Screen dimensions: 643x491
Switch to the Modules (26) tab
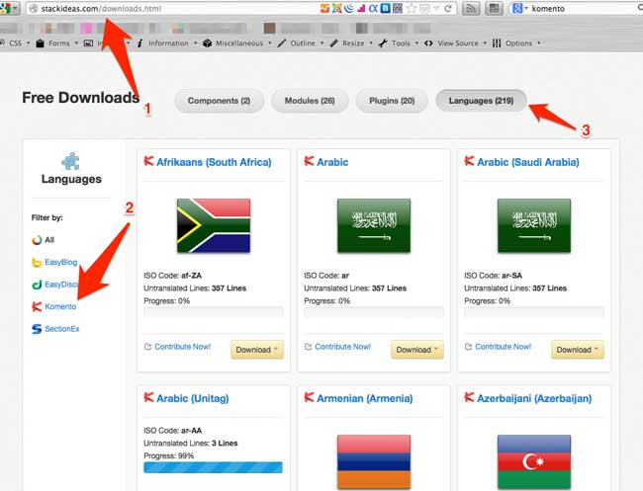(x=310, y=101)
